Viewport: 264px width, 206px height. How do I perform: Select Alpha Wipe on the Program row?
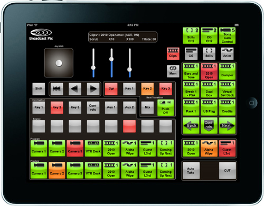pyautogui.click(x=129, y=148)
